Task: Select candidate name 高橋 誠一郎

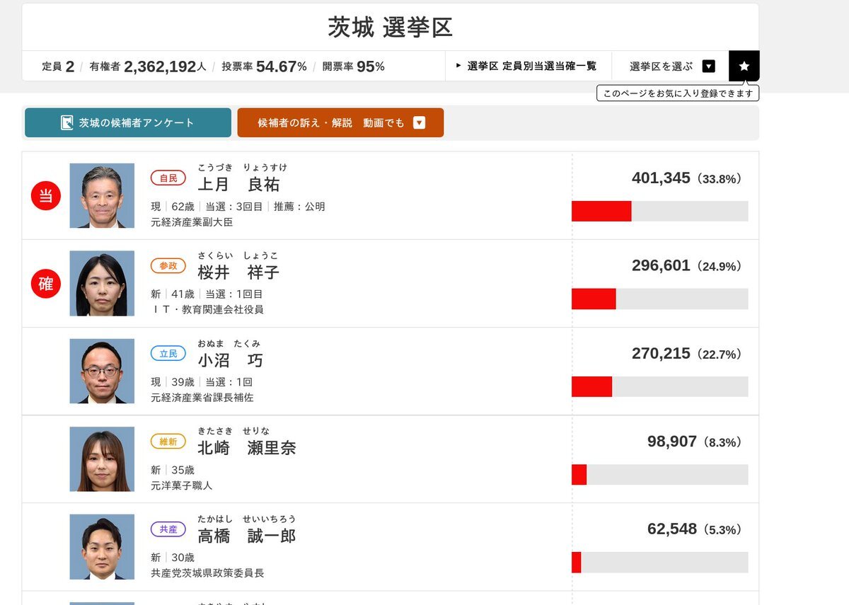Action: [247, 536]
